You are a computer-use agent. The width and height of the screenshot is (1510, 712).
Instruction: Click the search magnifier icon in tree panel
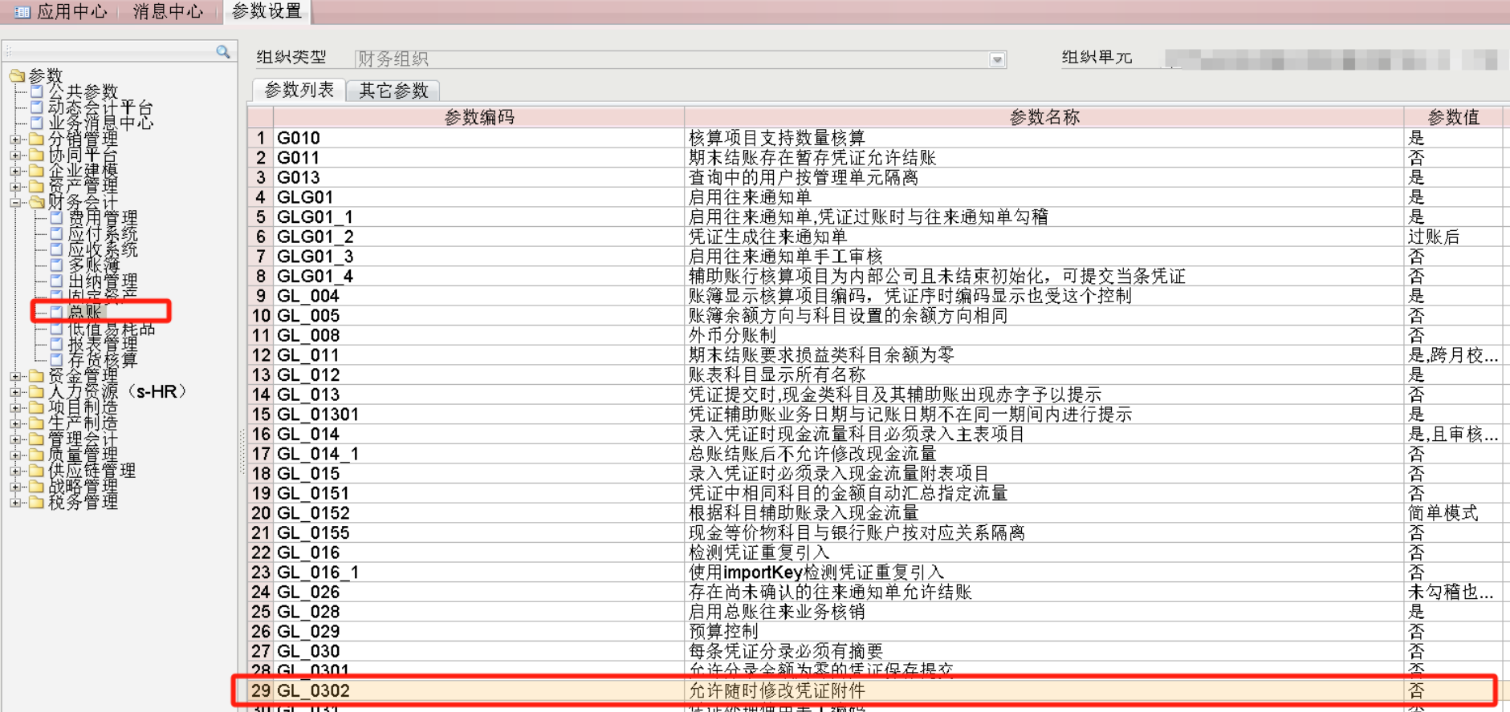[x=222, y=52]
